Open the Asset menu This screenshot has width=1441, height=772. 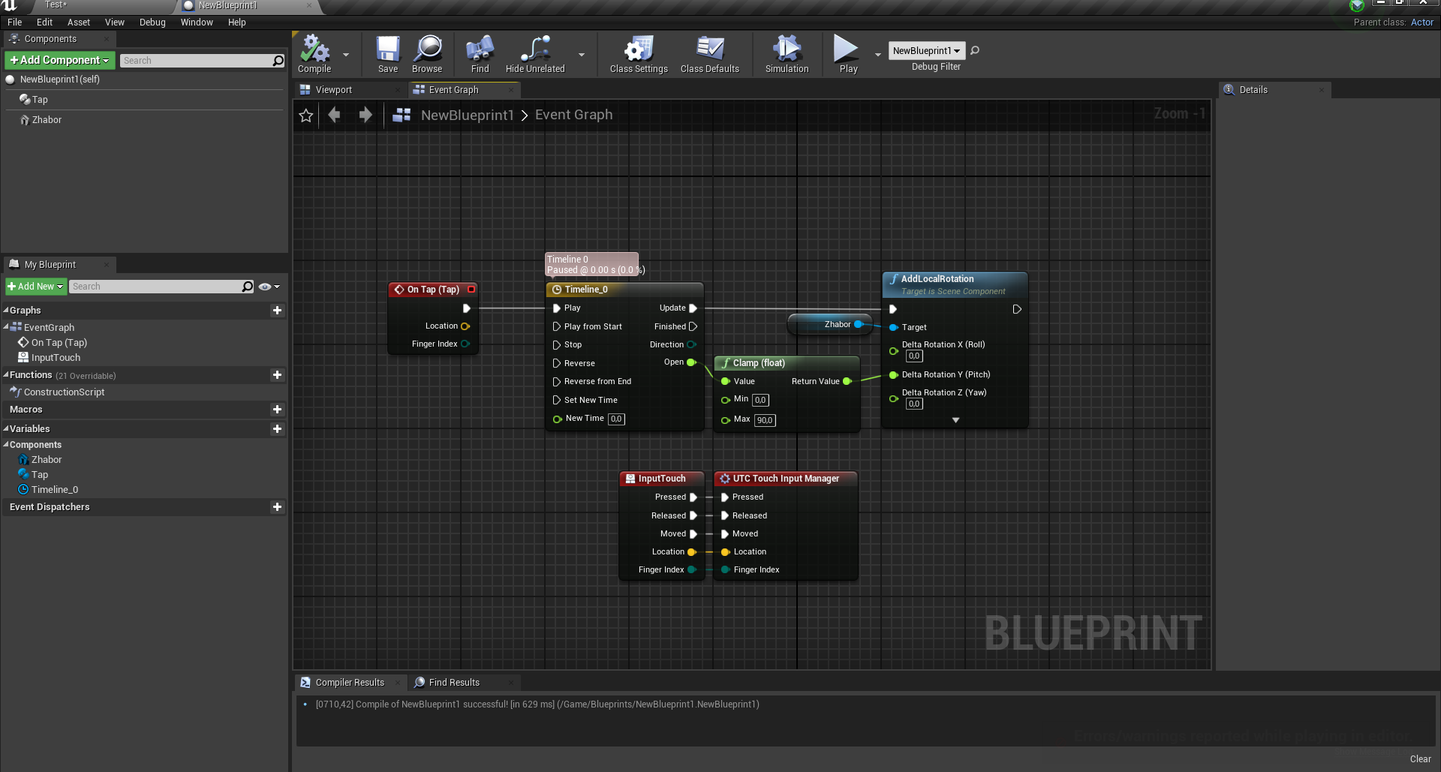pyautogui.click(x=79, y=23)
